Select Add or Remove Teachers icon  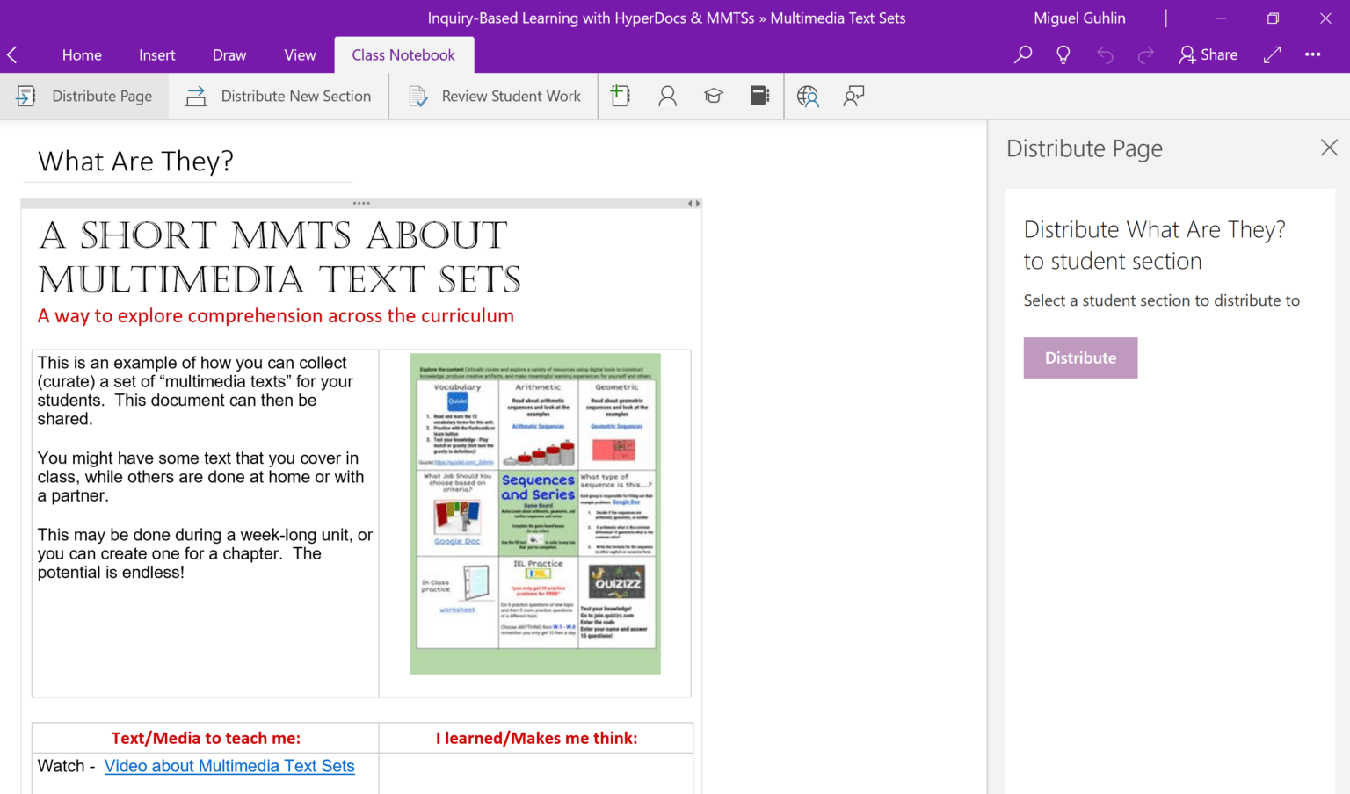(x=713, y=96)
